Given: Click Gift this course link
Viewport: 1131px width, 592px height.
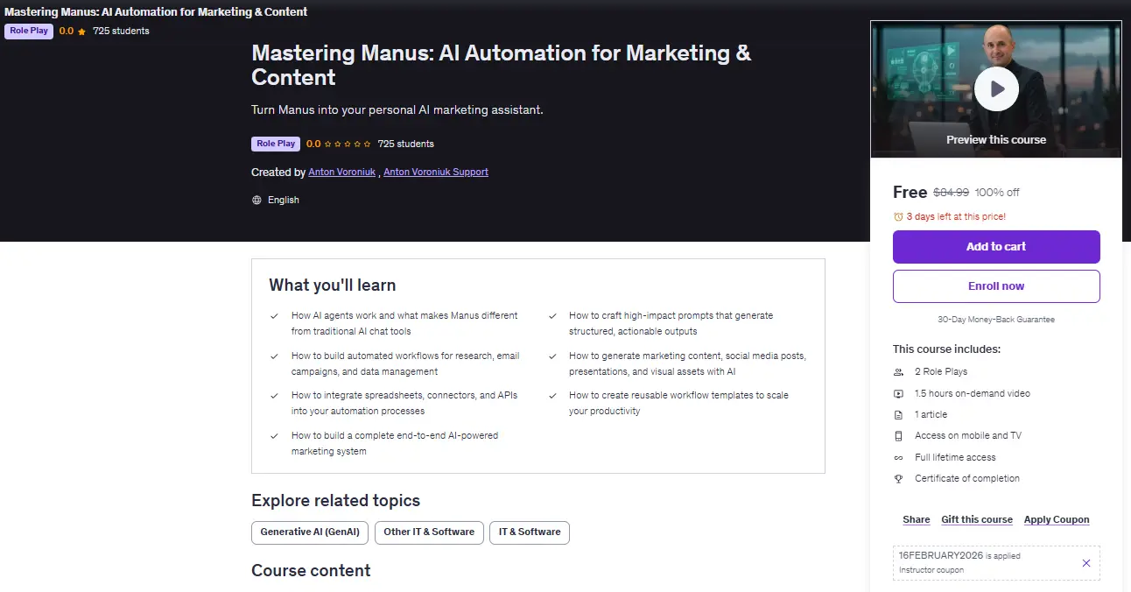Looking at the screenshot, I should click(x=977, y=519).
